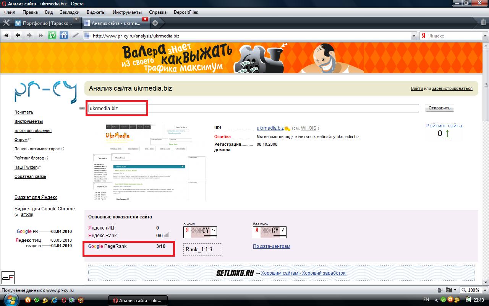This screenshot has height=306, width=489.
Task: Click the green rating up arrow
Action: [x=448, y=134]
